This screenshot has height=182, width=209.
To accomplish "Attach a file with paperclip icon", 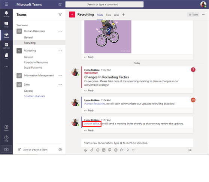I will (91, 150).
